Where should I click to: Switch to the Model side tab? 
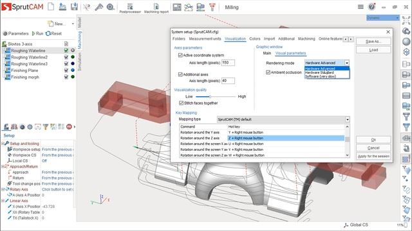pyautogui.click(x=79, y=22)
